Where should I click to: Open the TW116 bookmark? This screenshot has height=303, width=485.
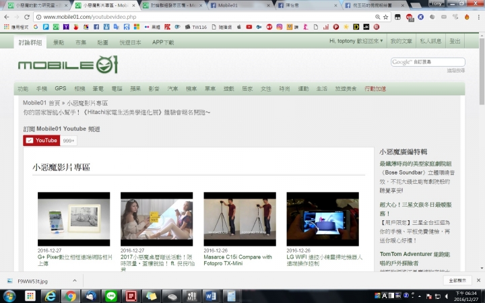pos(196,27)
